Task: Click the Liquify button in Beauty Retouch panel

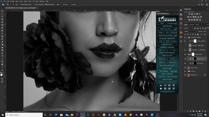Action: pos(162,23)
